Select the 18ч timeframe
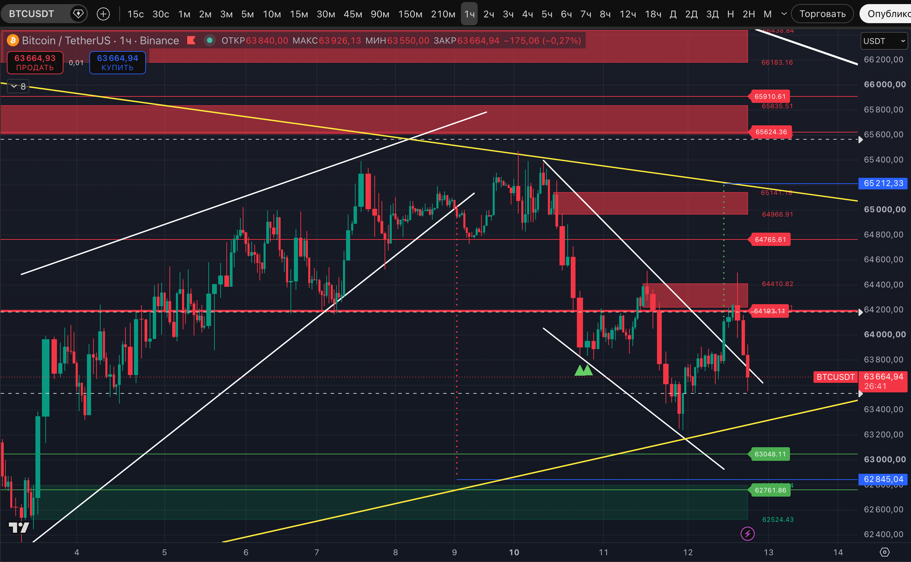Screen dimensions: 911x562 point(653,14)
